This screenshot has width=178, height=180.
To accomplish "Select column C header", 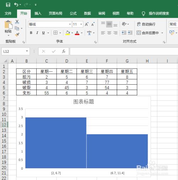I will tap(47, 61).
